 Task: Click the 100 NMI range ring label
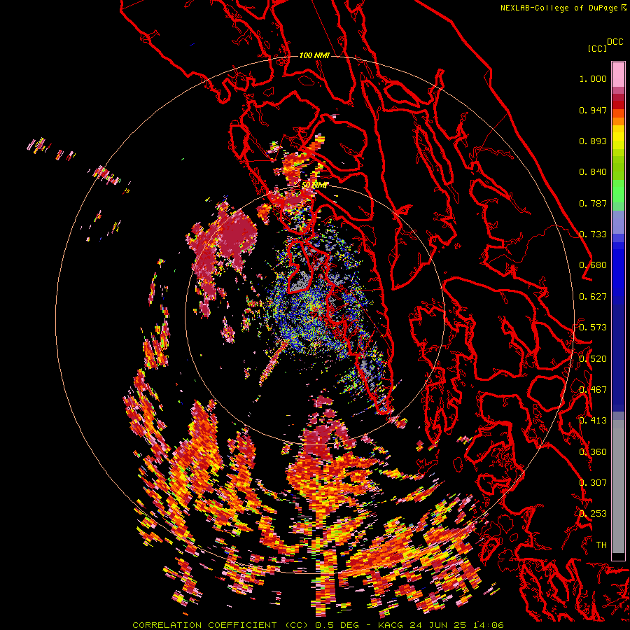point(314,55)
